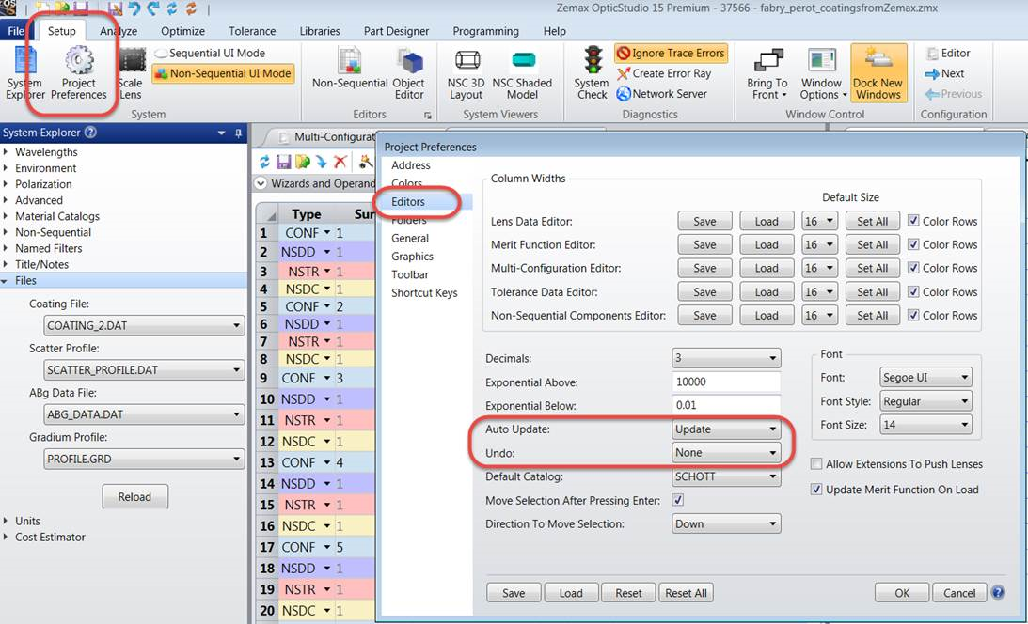Expand the Wavelengths tree item

(6, 152)
